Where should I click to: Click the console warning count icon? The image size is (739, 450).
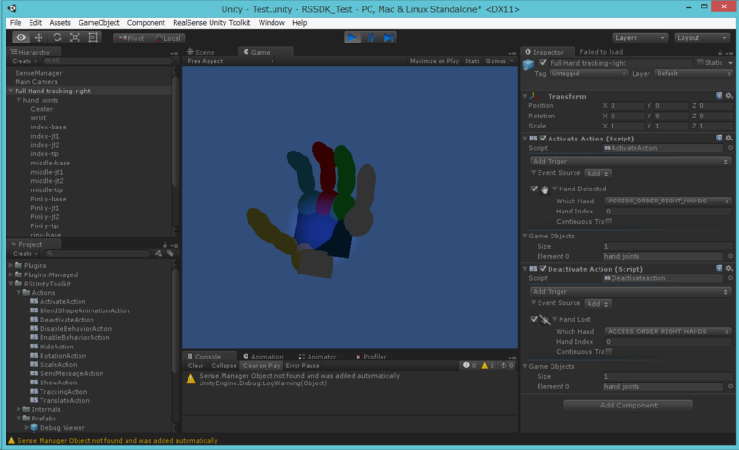[488, 365]
